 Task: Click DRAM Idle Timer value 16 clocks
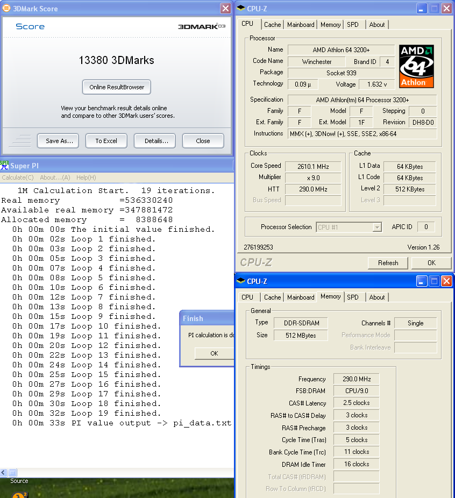pyautogui.click(x=356, y=464)
